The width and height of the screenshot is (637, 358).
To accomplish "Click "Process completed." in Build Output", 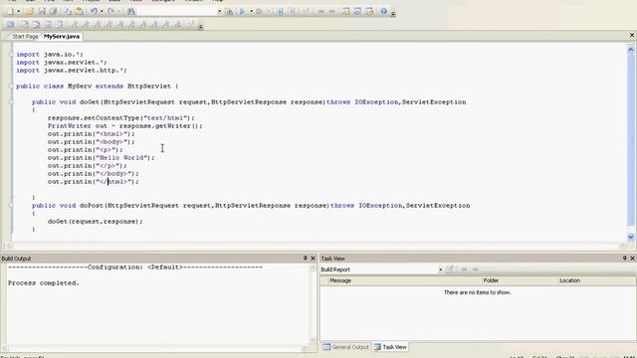I will [x=44, y=282].
